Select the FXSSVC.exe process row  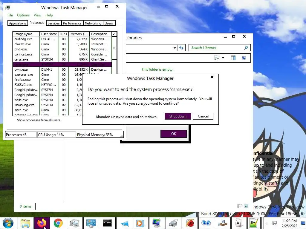(48, 85)
